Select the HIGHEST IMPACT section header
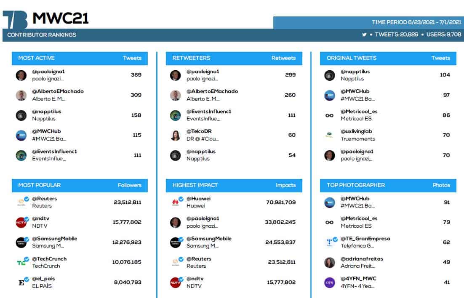Viewport: 464px width, 298px height. [234, 185]
